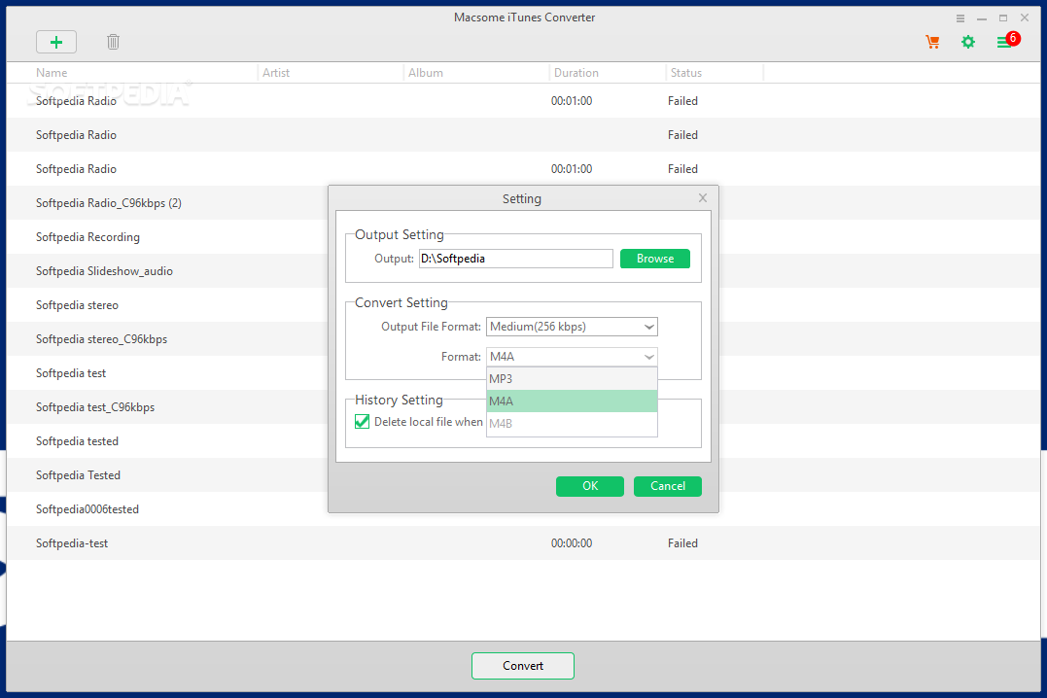Confirm settings with OK button
The width and height of the screenshot is (1047, 698).
[589, 486]
